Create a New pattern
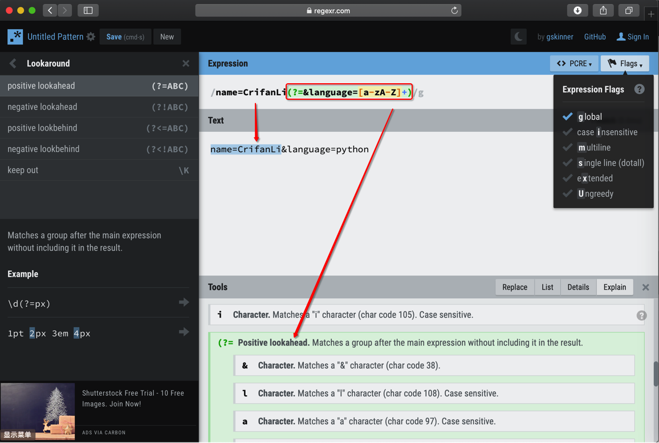The height and width of the screenshot is (443, 659). [x=167, y=36]
